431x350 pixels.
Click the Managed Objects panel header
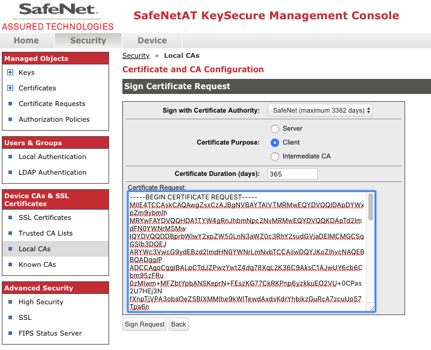click(55, 58)
